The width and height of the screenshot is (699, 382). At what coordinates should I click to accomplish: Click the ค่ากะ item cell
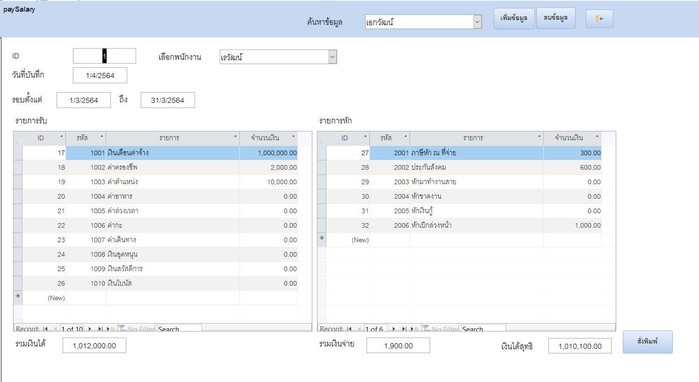173,225
